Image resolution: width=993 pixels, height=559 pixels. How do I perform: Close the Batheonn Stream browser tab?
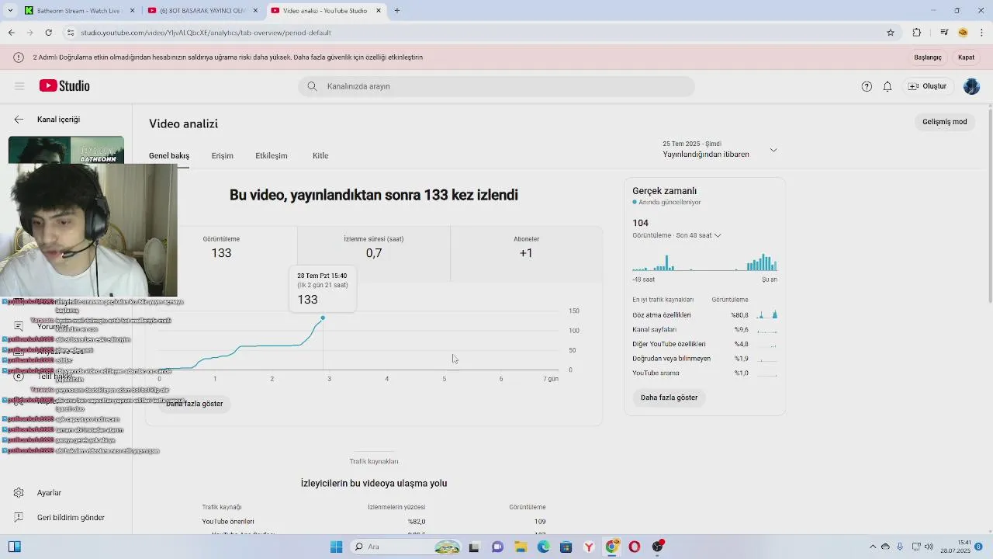coord(132,11)
